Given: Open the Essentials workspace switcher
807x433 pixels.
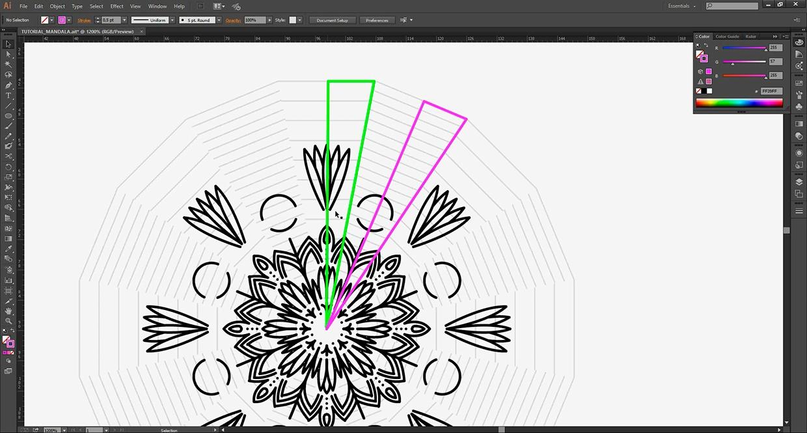Looking at the screenshot, I should click(682, 6).
